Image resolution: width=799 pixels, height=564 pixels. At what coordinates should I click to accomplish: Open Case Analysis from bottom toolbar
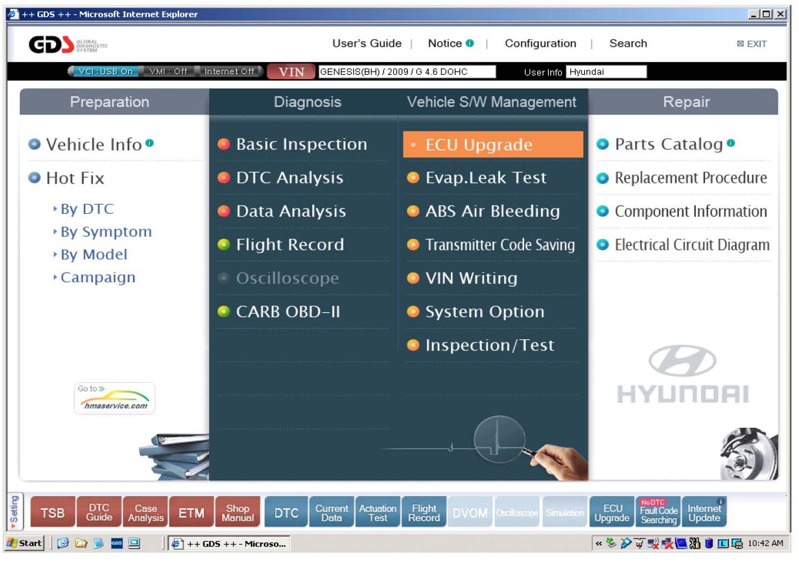[146, 512]
